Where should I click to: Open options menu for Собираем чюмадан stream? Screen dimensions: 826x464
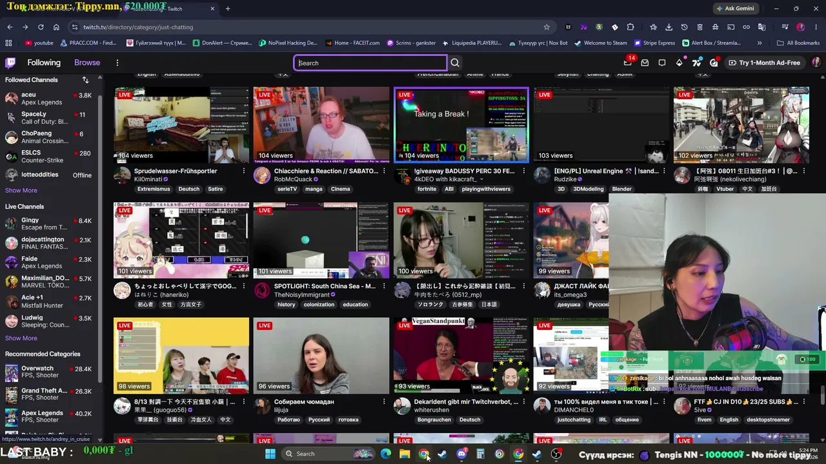click(384, 401)
